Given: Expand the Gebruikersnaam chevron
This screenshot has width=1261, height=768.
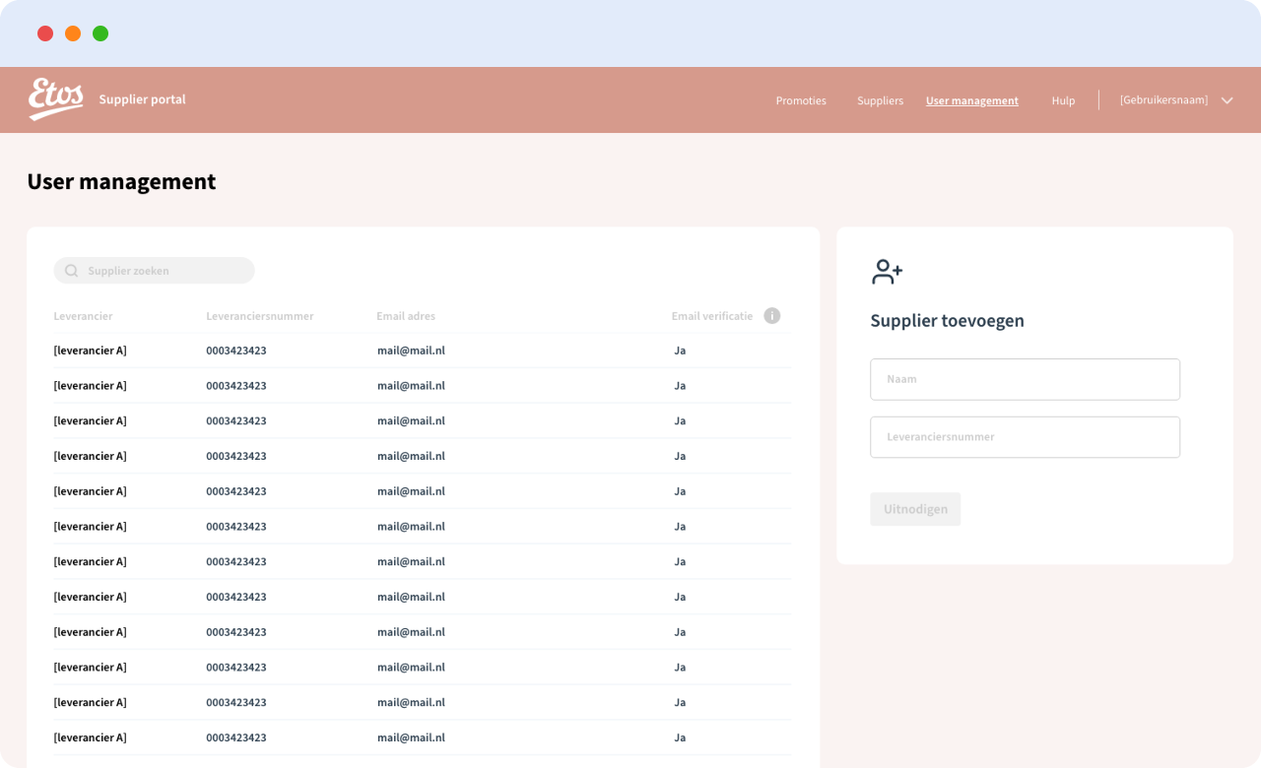Looking at the screenshot, I should (x=1227, y=100).
